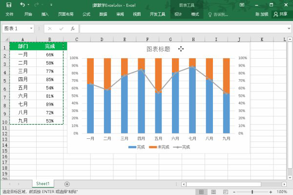Select column K header

(262, 40)
